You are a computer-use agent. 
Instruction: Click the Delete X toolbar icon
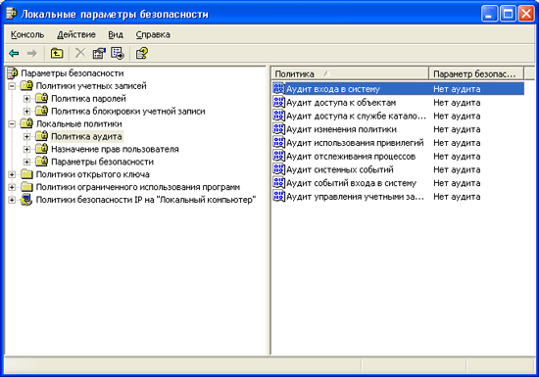pyautogui.click(x=80, y=53)
